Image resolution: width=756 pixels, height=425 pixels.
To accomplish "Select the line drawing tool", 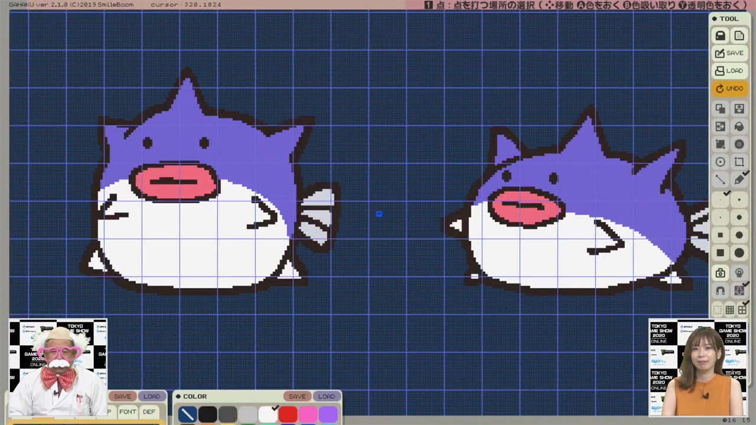I will coord(720,179).
